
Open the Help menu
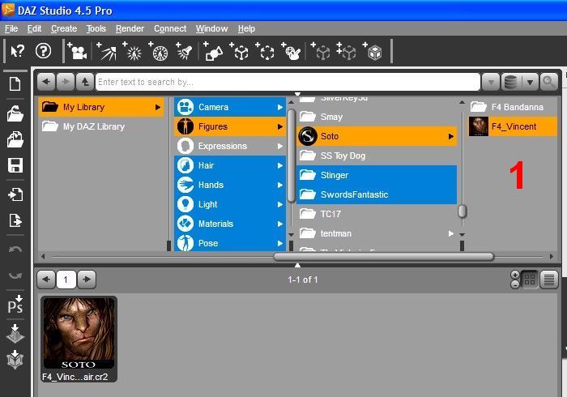[246, 28]
